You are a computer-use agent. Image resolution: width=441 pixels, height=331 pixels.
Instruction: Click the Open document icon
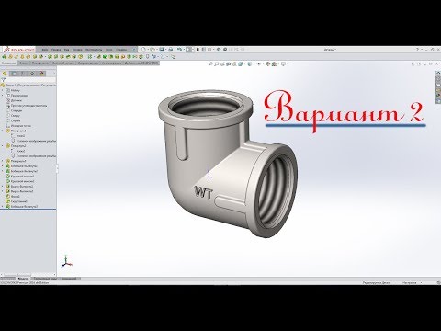(153, 50)
